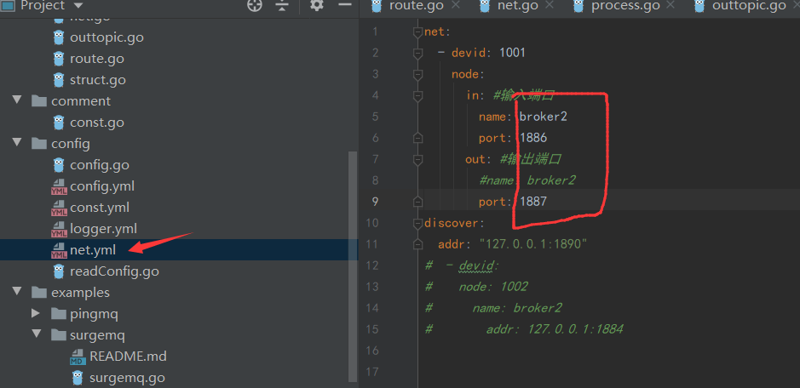The height and width of the screenshot is (388, 800).
Task: Expand the pingmq folder
Action: coord(36,312)
